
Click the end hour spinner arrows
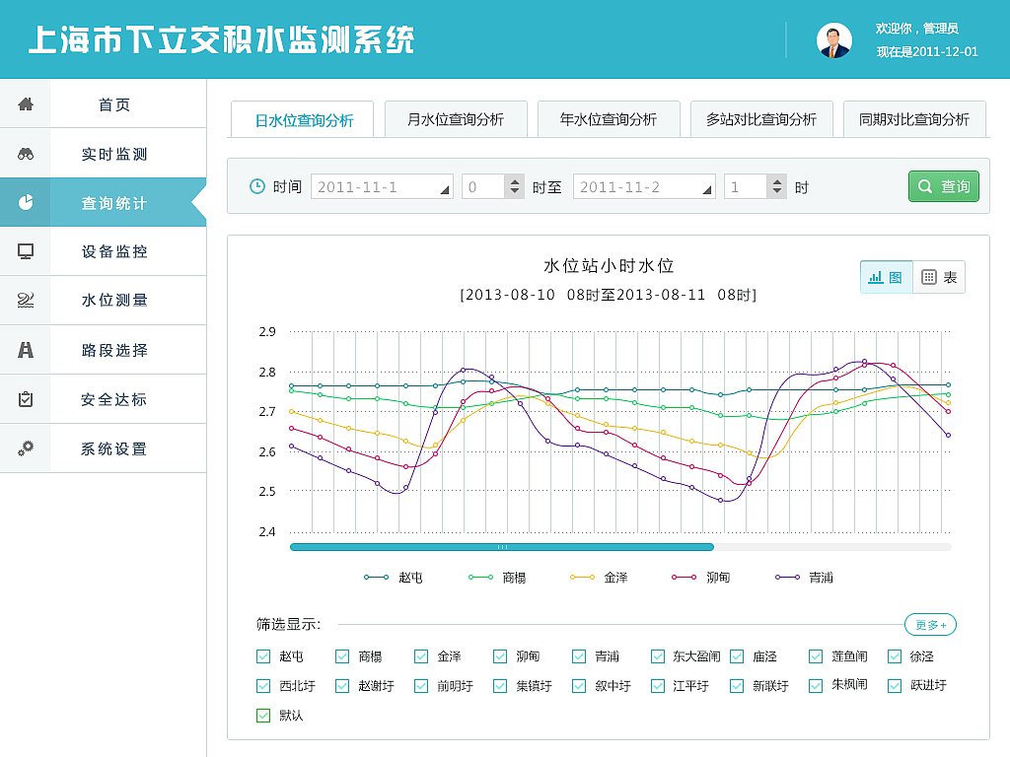point(777,186)
